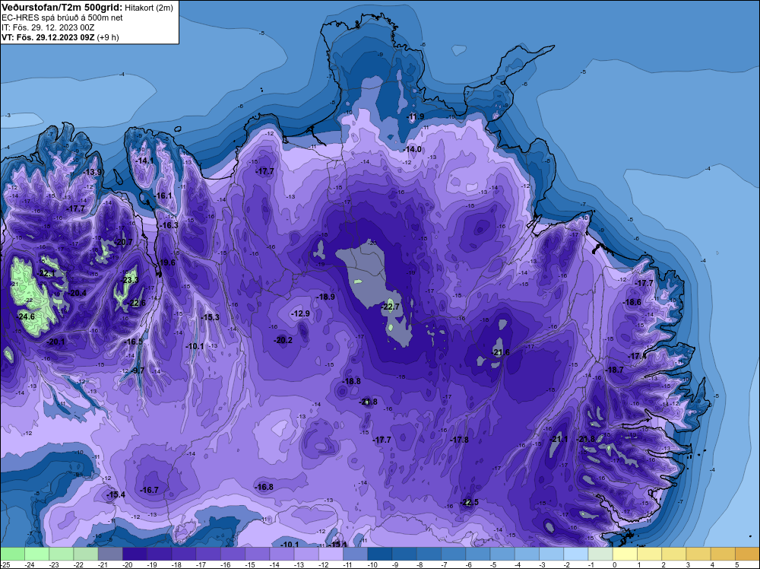Click the -18.8 temperature label

point(351,381)
